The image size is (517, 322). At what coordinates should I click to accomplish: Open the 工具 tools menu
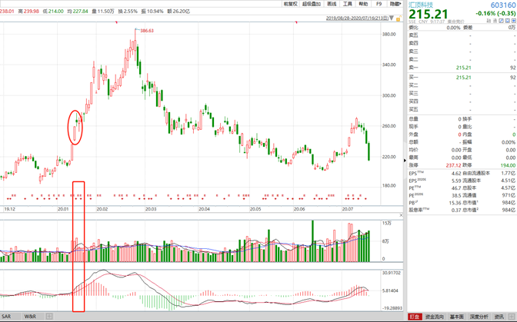pyautogui.click(x=348, y=4)
